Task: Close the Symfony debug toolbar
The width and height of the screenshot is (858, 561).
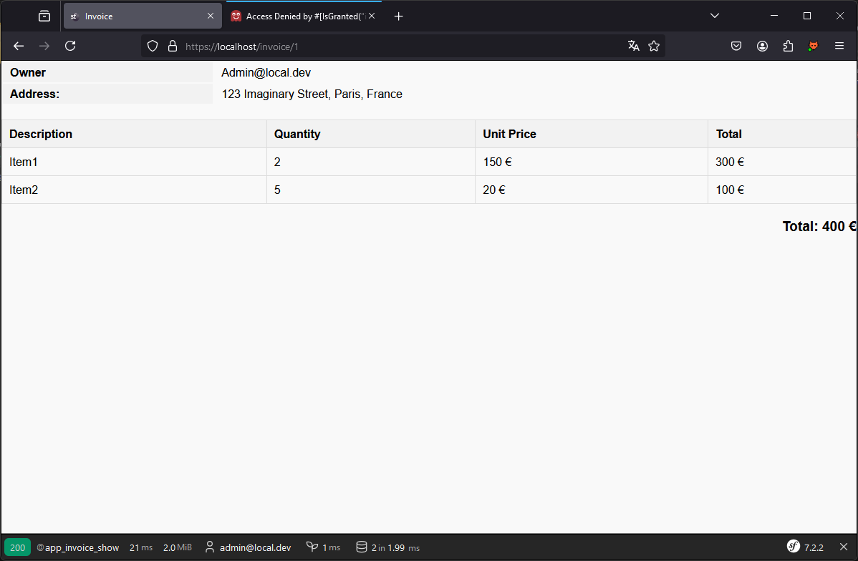Action: pyautogui.click(x=843, y=547)
